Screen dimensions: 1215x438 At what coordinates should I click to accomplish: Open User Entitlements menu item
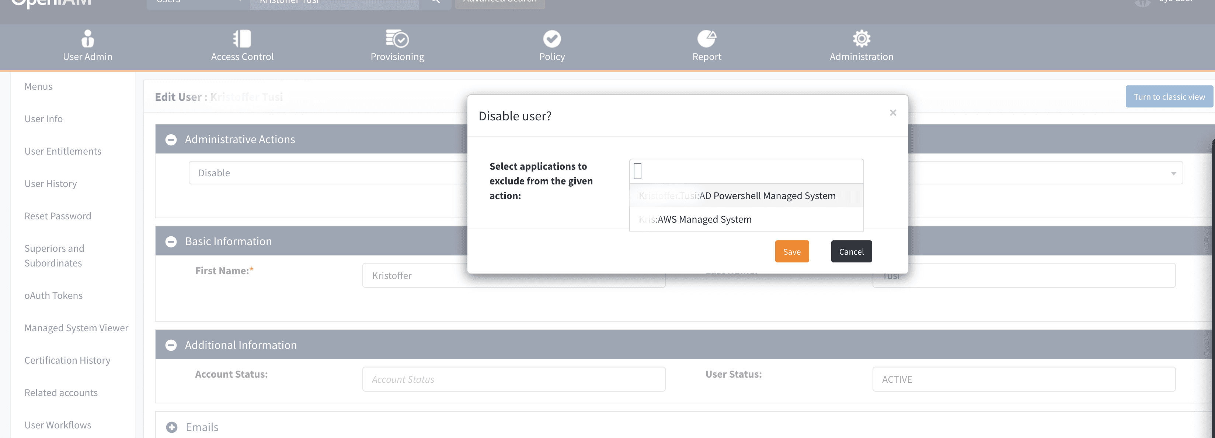pyautogui.click(x=63, y=151)
